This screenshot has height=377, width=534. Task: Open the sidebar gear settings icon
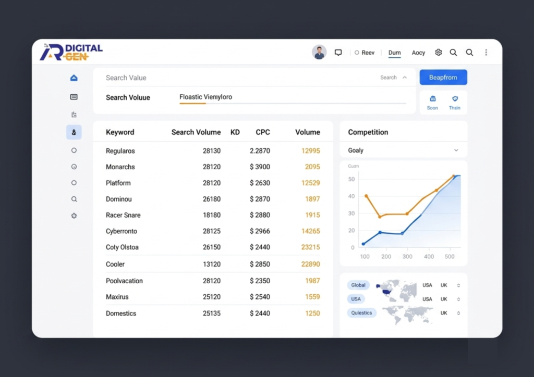click(74, 216)
